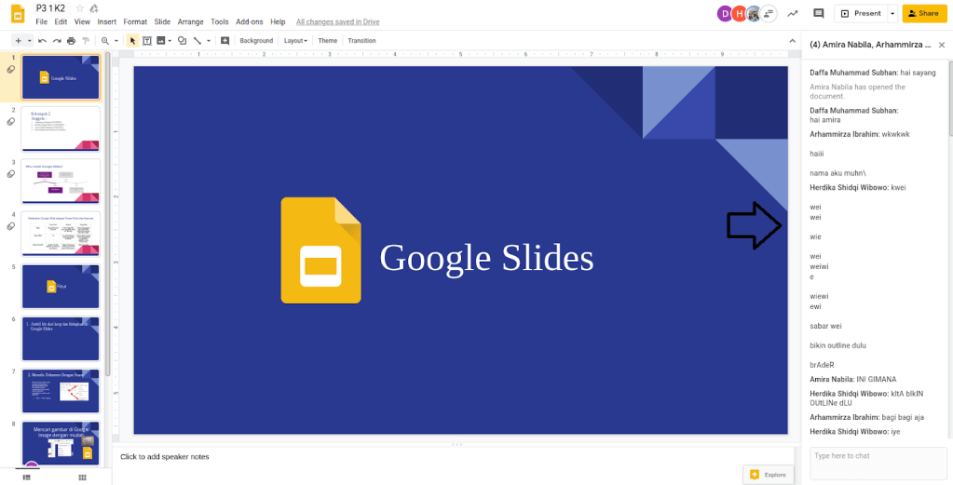Toggle the chat panel icon
Viewport: 953px width, 485px height.
click(769, 13)
